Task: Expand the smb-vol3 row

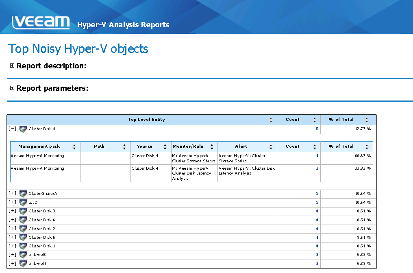Action: point(12,255)
